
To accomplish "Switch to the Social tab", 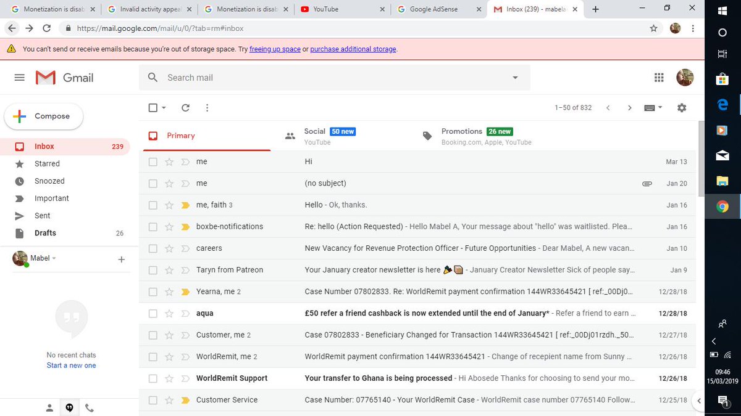I will click(339, 136).
